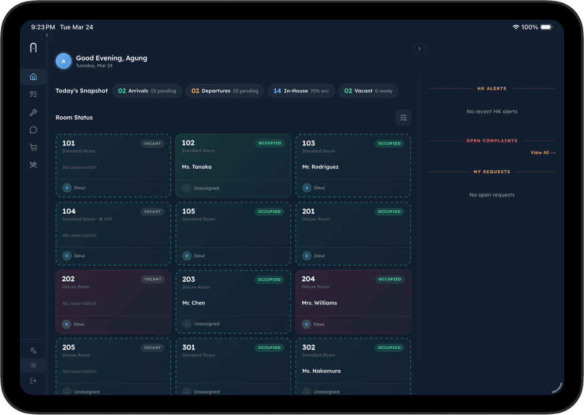Click the Vacant 0 ready chip

368,90
